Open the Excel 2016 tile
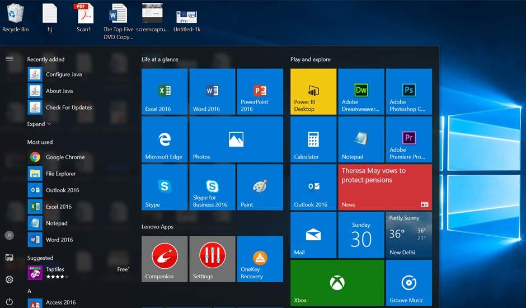The width and height of the screenshot is (526, 308). tap(165, 91)
